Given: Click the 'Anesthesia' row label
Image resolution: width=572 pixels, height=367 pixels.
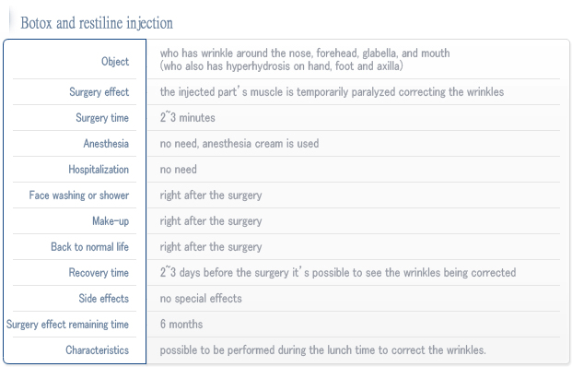Looking at the screenshot, I should pos(106,144).
